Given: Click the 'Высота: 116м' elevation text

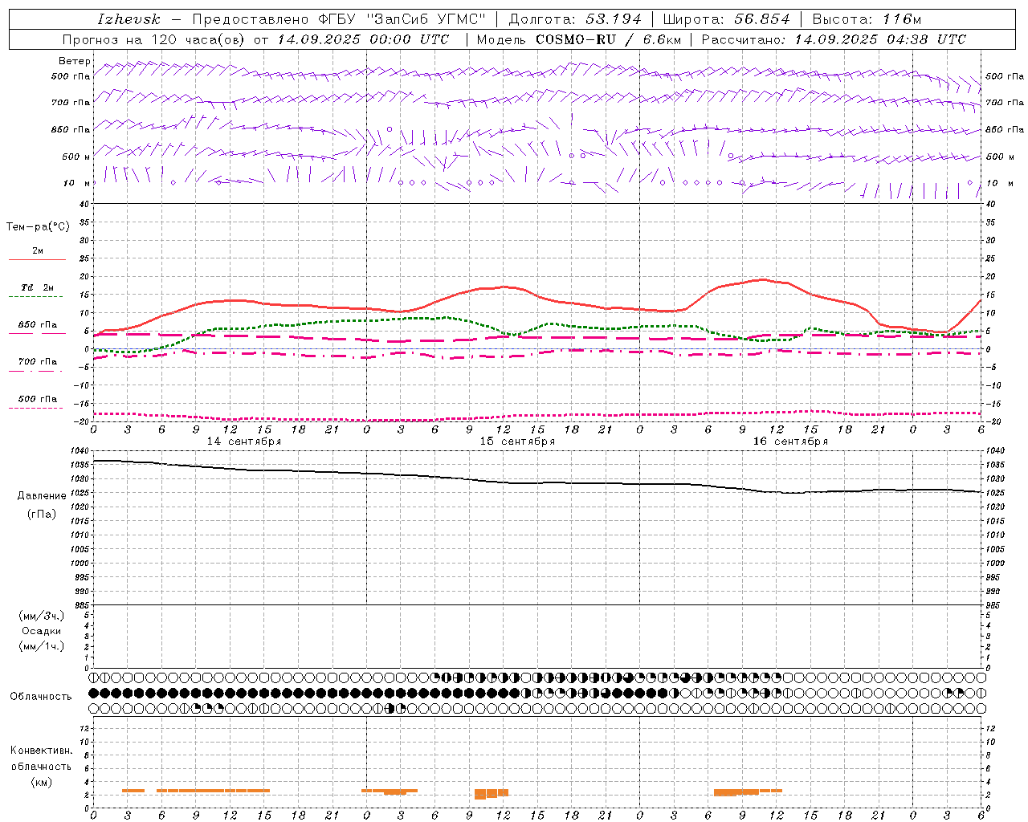Looking at the screenshot, I should pyautogui.click(x=867, y=20).
